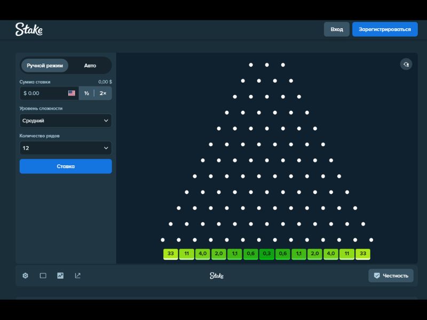Click the Сумма ставки amount input field
Screen dimensions: 427x320
(45, 93)
